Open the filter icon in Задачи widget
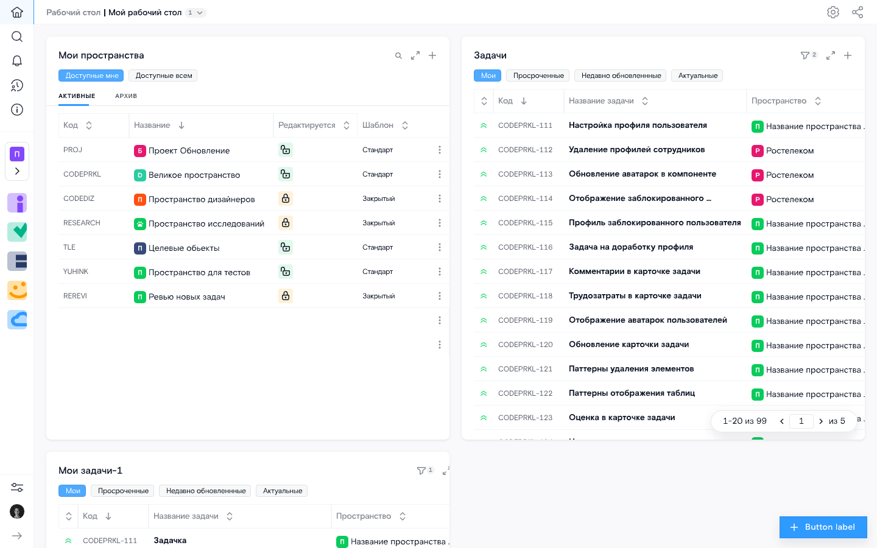877x548 pixels. click(x=805, y=55)
